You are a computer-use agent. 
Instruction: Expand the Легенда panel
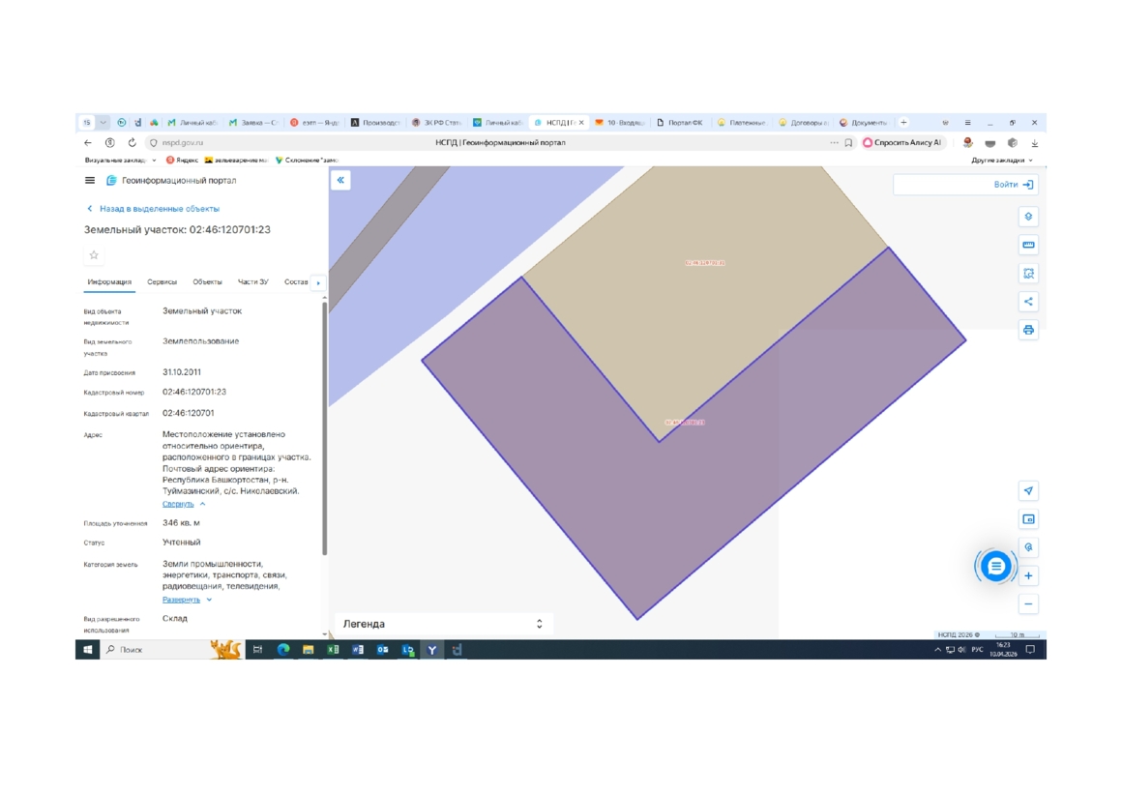tap(539, 624)
